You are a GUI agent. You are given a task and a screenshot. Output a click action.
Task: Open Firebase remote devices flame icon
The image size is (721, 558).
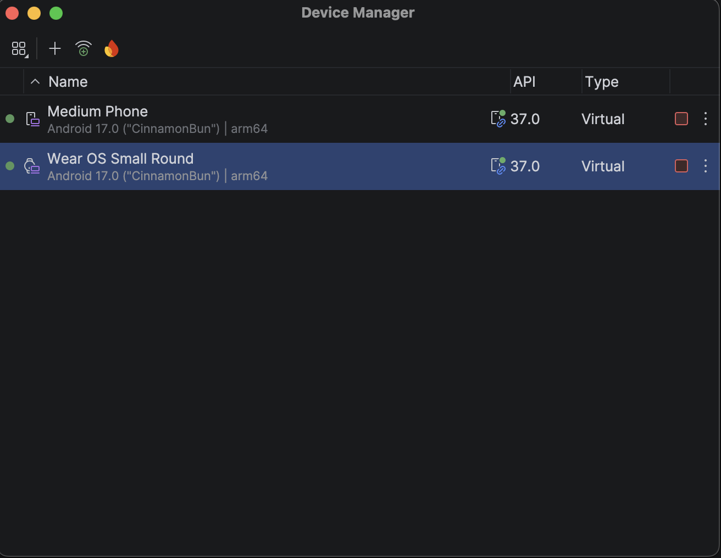(112, 49)
